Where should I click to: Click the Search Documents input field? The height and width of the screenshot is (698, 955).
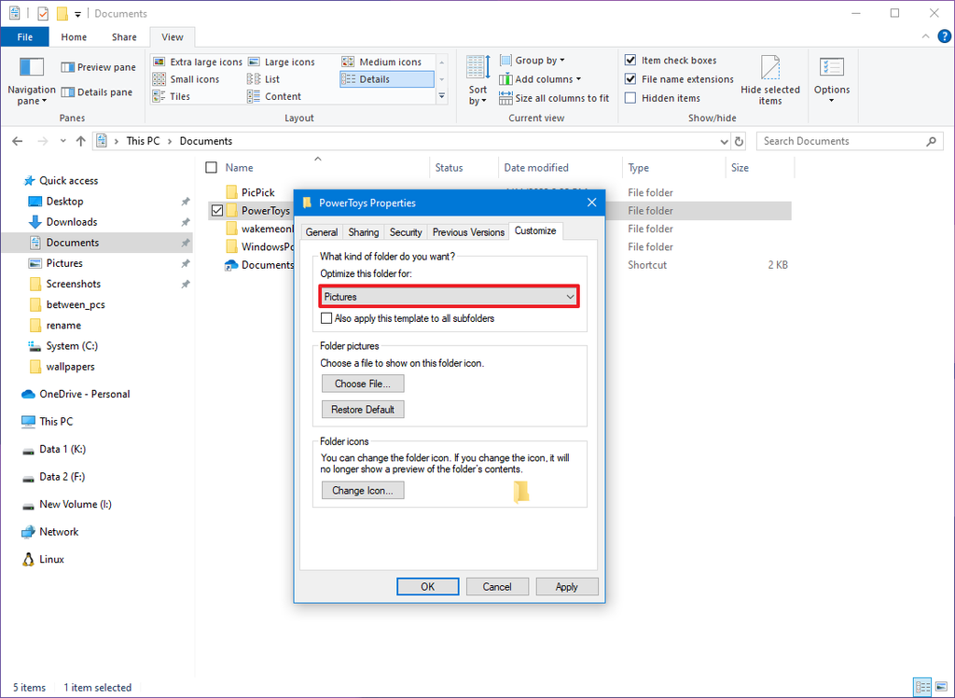click(x=839, y=140)
